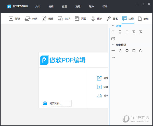Click the 新建 (New) toolbar icon
Screen dimensions: 153x126
pyautogui.click(x=11, y=19)
